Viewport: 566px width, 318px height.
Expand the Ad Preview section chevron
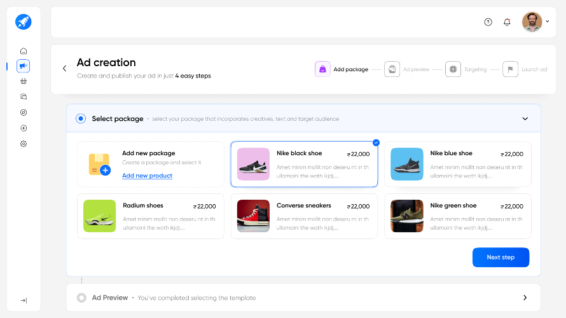pyautogui.click(x=525, y=298)
